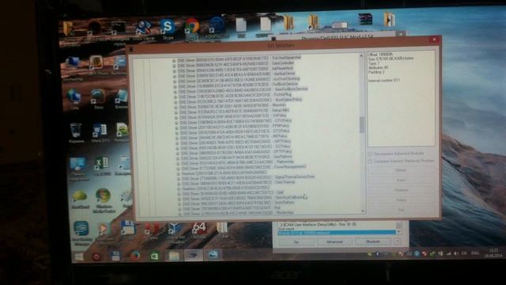Click the Extract button
This screenshot has height=285, width=506.
401,170
